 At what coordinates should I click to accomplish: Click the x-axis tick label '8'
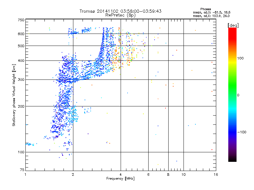tap(168, 174)
